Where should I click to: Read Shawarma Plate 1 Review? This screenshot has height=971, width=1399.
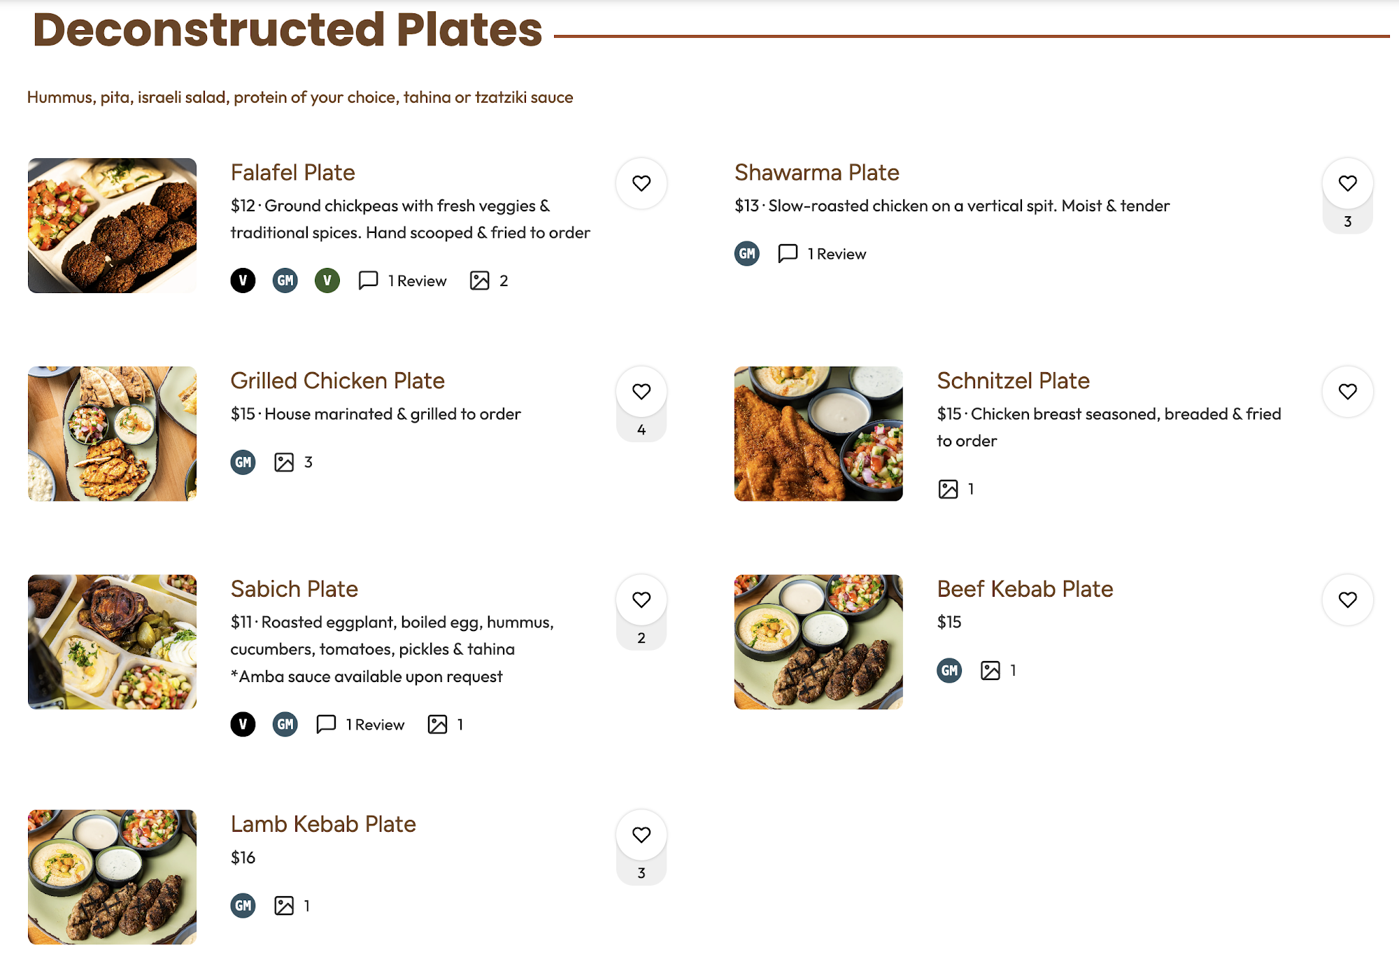click(823, 253)
